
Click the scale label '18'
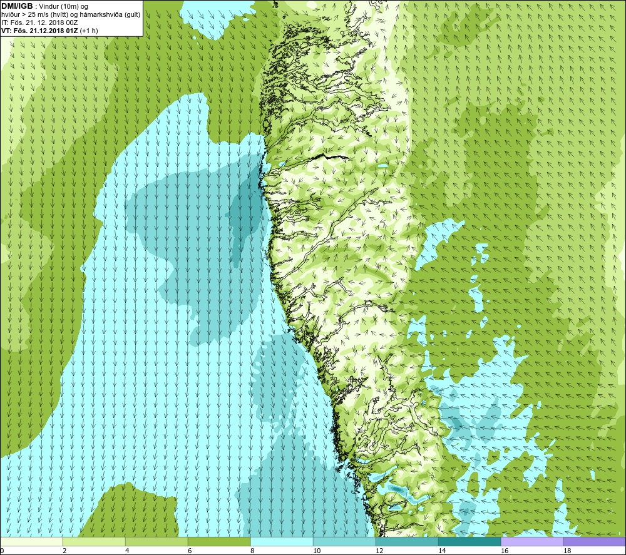point(567,551)
